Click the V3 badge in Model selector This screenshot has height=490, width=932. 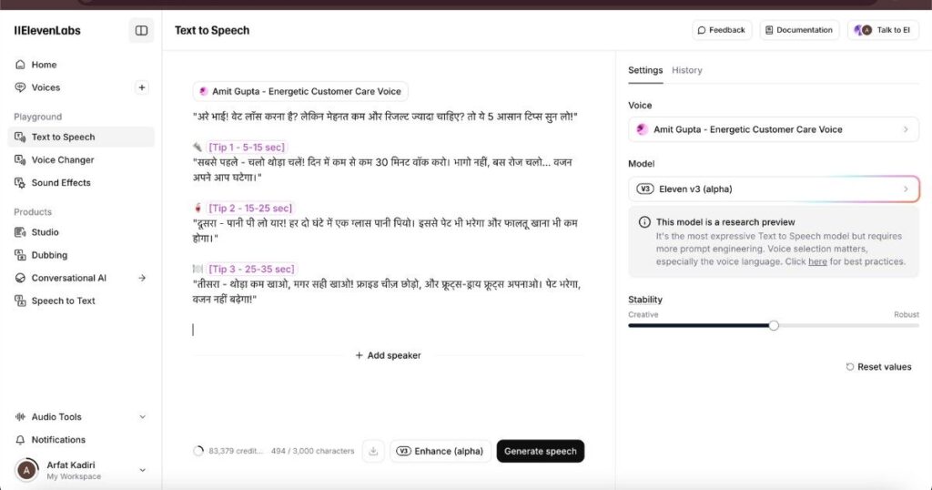coord(645,189)
